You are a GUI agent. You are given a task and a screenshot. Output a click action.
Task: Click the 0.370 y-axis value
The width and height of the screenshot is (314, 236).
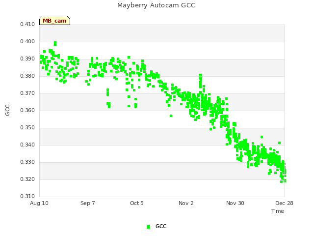(27, 93)
